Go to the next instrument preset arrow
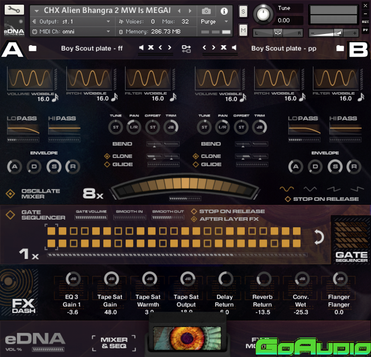Screen dimensions: 371x357 click(x=190, y=11)
